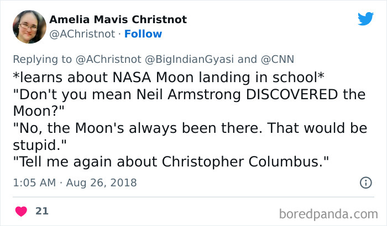The height and width of the screenshot is (226, 387).
Task: Open the Amelia Mavis Christnot display name
Action: pos(118,20)
